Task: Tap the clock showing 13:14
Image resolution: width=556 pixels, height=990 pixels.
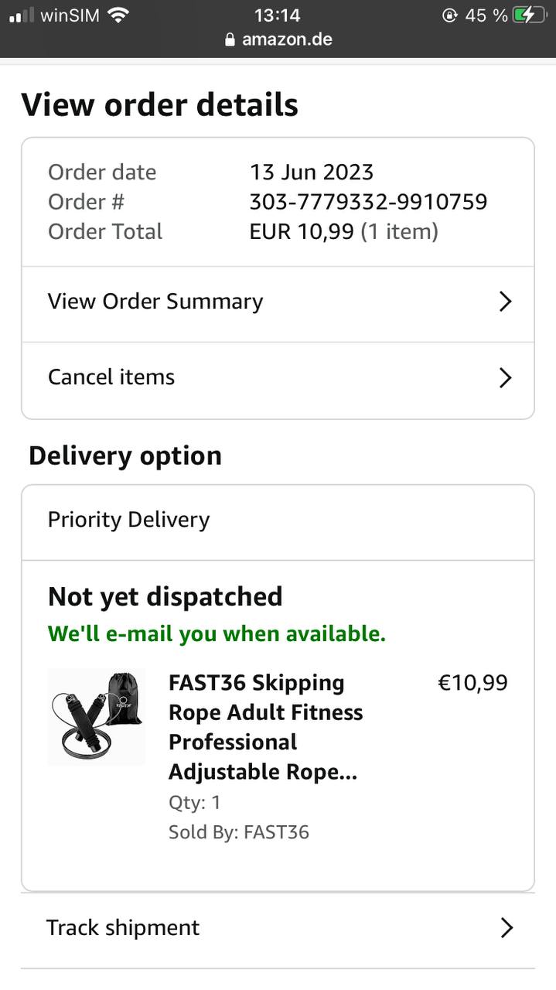Action: (277, 15)
